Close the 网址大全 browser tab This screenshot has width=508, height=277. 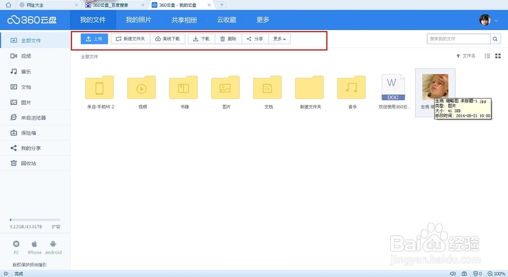[77, 5]
